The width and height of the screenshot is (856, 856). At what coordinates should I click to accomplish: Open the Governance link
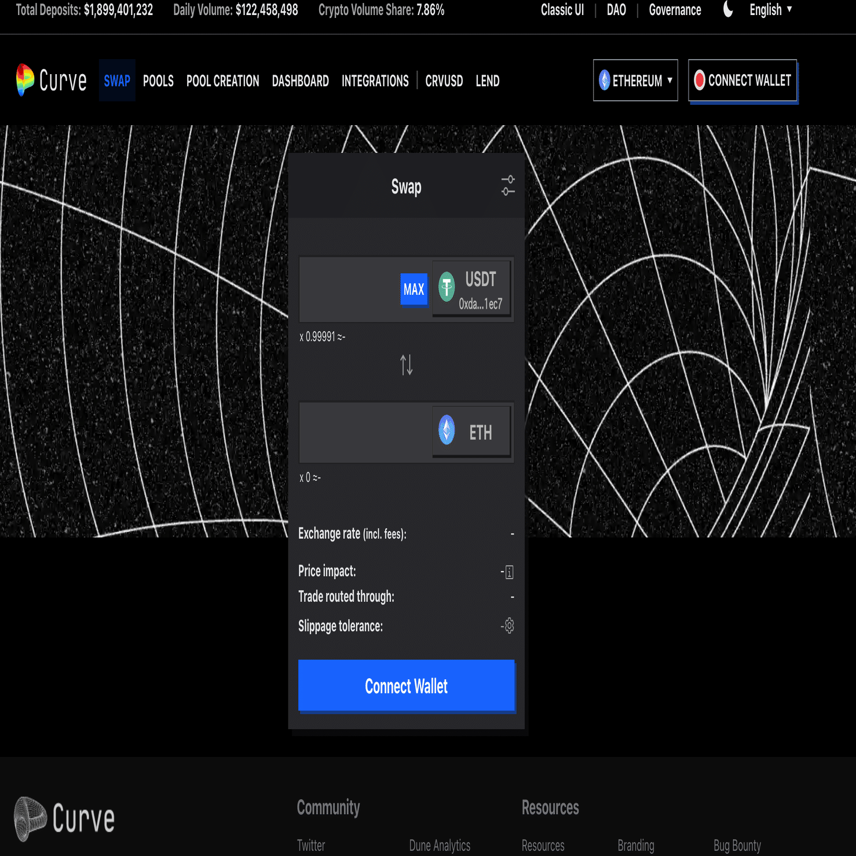pos(675,10)
